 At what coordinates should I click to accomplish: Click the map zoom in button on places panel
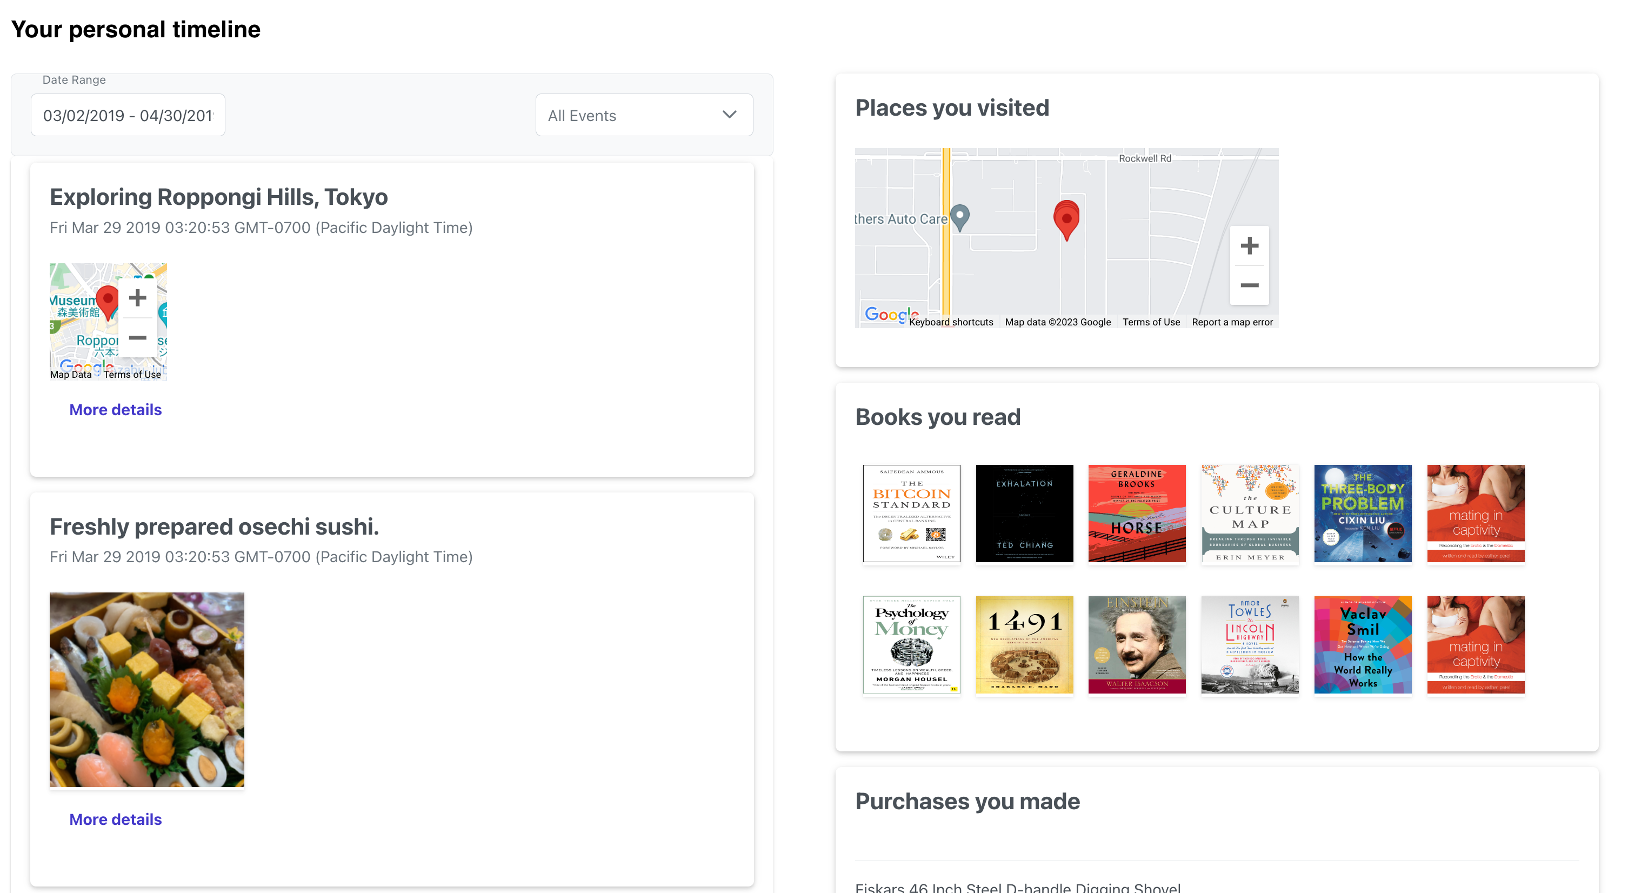(x=1250, y=245)
